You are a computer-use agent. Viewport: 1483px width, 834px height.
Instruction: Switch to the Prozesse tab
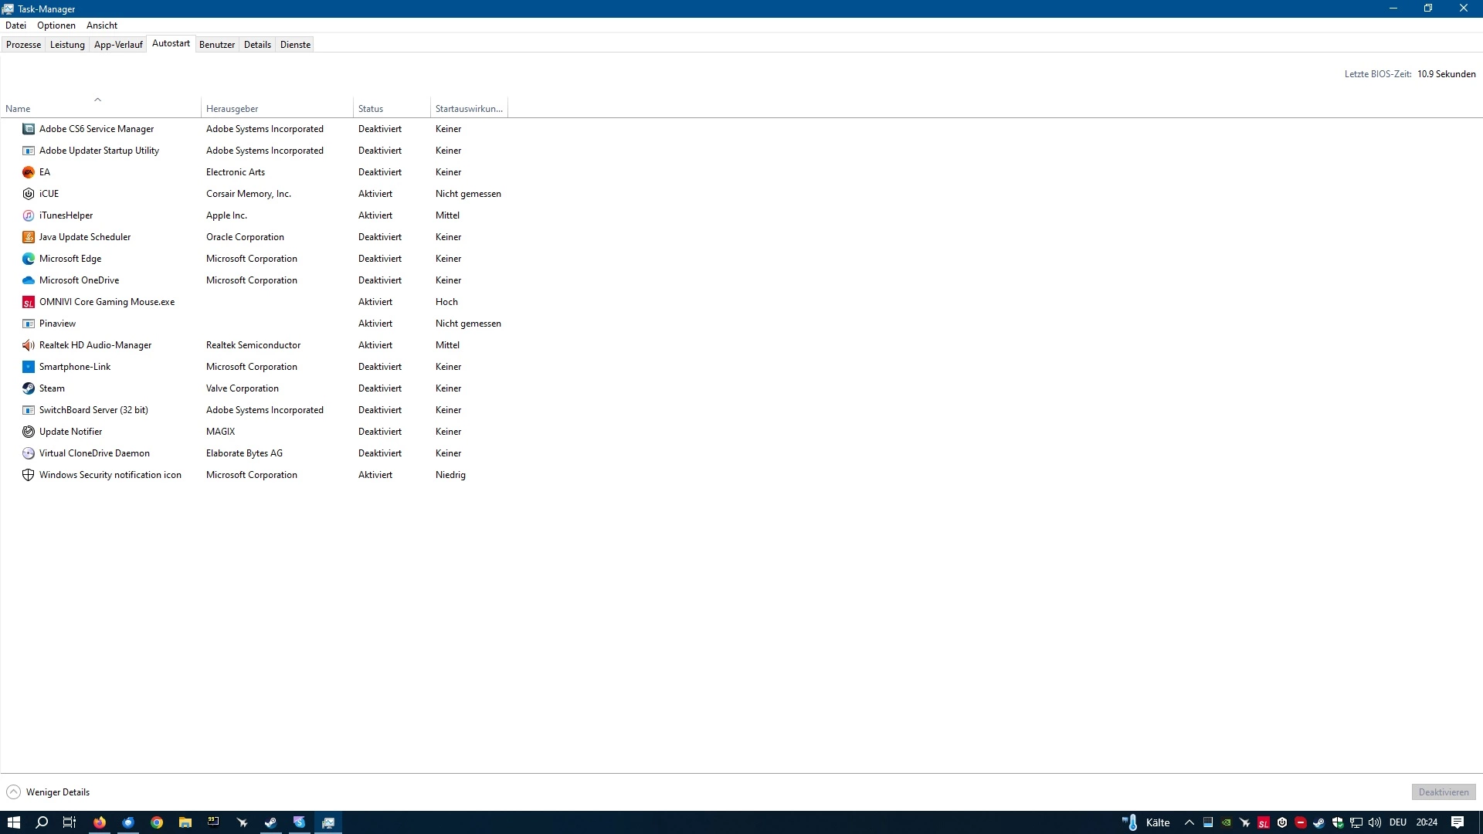point(23,45)
